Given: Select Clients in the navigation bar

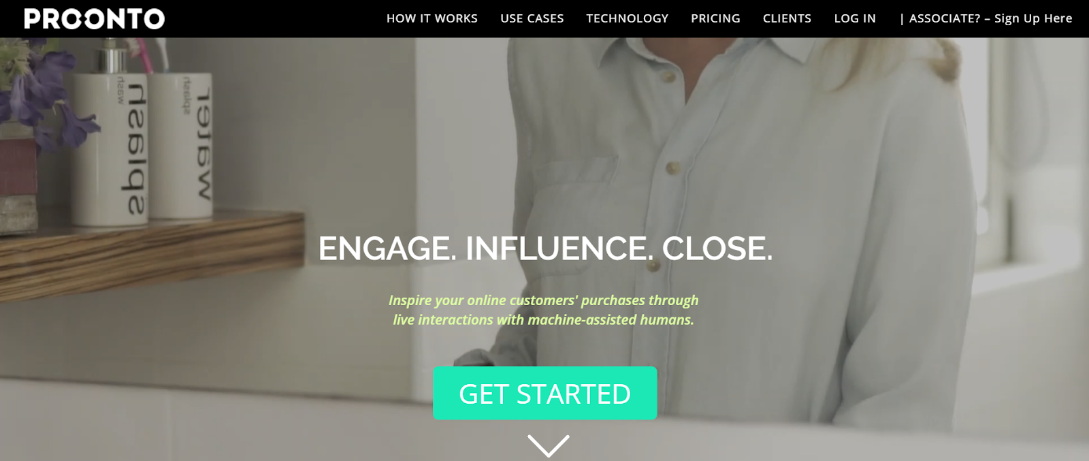Looking at the screenshot, I should point(787,18).
